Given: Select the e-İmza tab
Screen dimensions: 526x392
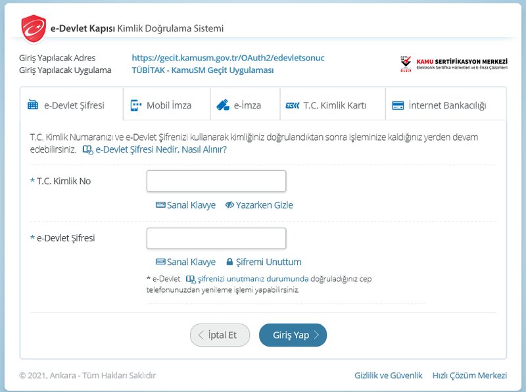Looking at the screenshot, I should point(239,105).
